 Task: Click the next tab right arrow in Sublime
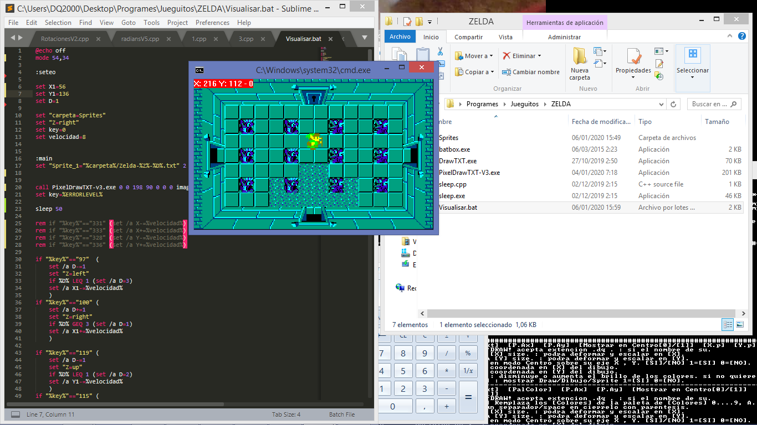[x=20, y=38]
